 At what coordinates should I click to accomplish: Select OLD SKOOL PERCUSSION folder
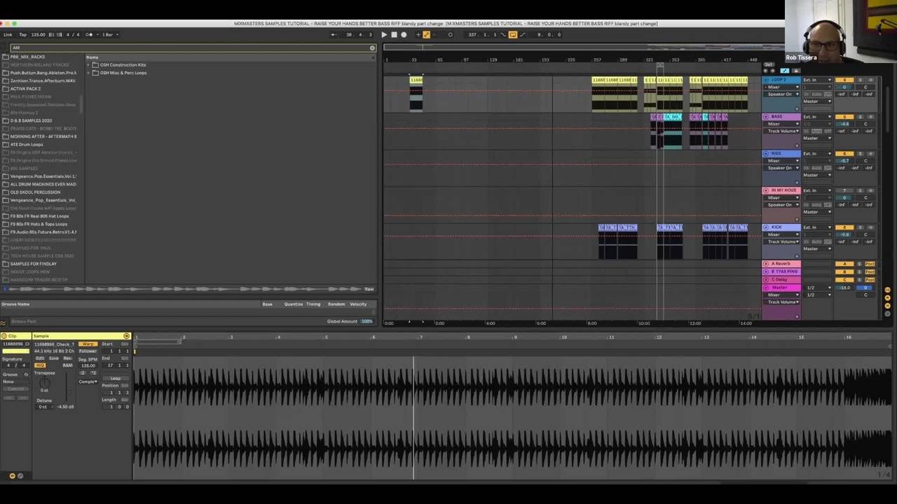pyautogui.click(x=35, y=192)
